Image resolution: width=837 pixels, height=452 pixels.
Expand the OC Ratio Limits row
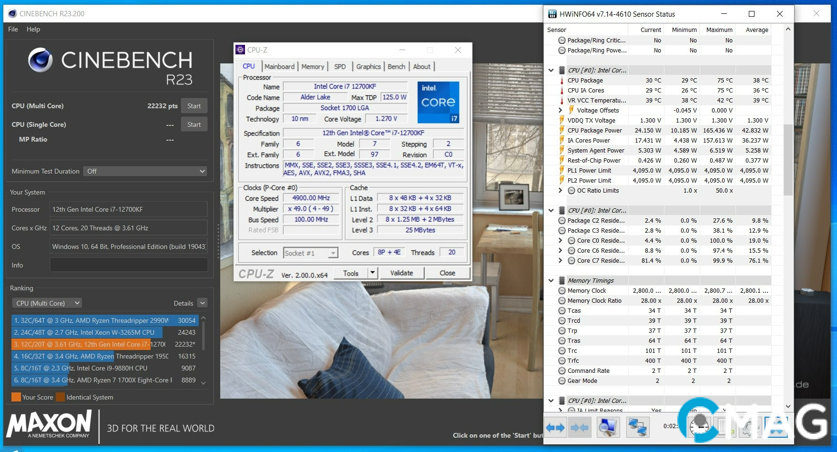coord(561,191)
